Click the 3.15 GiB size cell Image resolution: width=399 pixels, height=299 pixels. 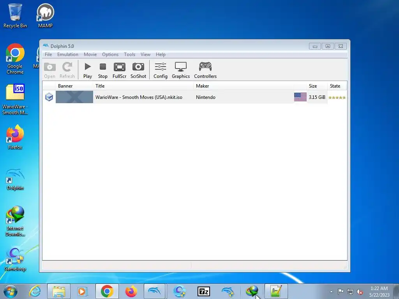317,97
